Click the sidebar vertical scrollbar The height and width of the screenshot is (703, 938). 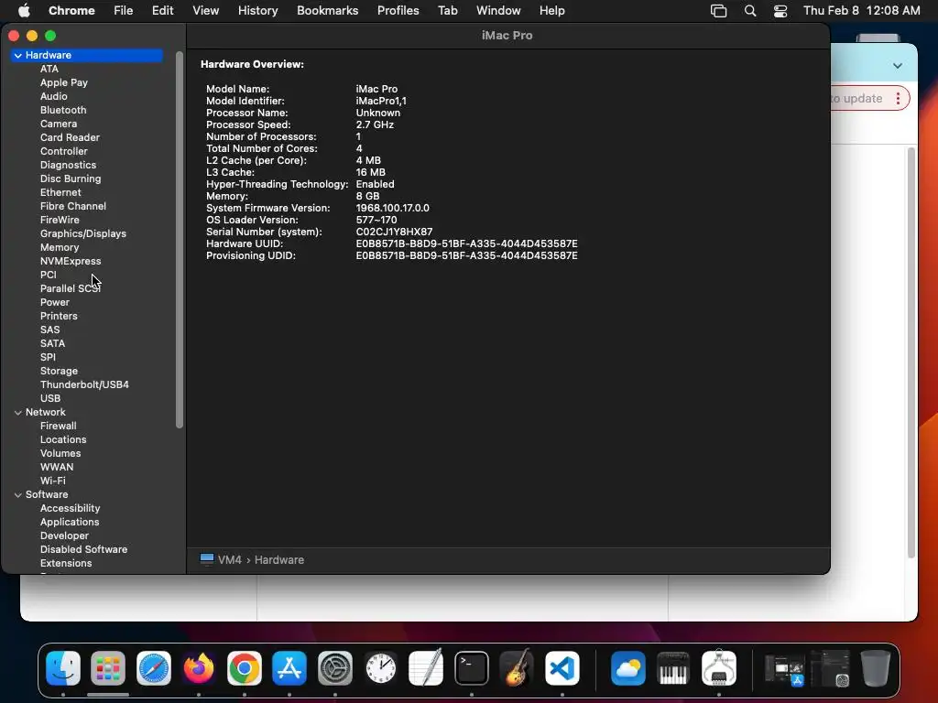click(179, 240)
